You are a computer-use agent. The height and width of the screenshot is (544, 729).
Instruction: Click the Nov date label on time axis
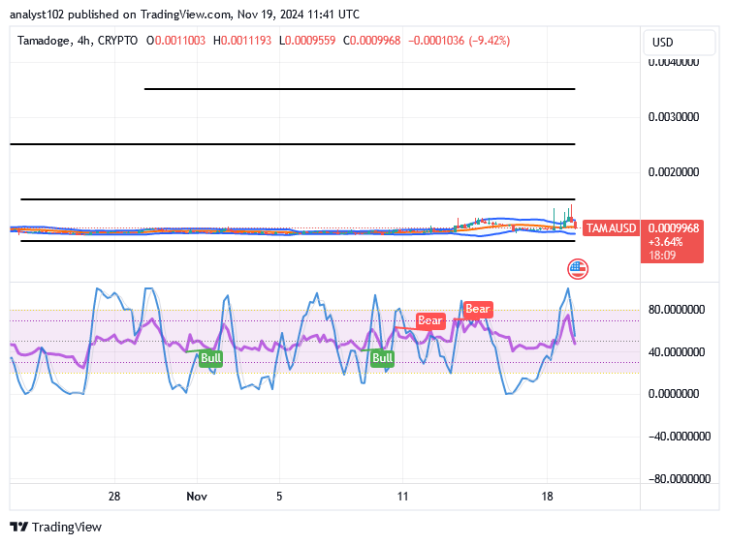coord(197,497)
